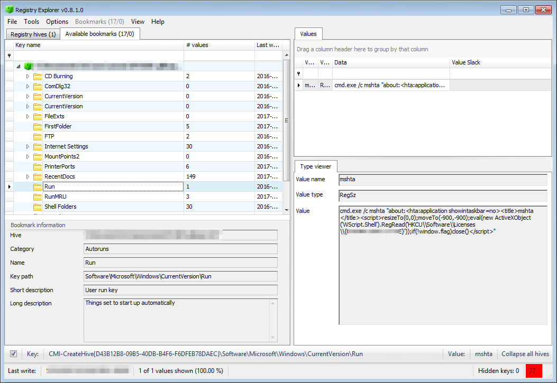The image size is (557, 383).
Task: Click the CD Burning folder icon
Action: pyautogui.click(x=38, y=76)
